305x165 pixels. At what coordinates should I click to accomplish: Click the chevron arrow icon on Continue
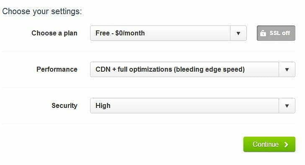point(286,145)
